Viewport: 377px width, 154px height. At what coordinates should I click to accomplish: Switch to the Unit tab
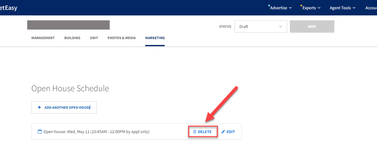[94, 38]
